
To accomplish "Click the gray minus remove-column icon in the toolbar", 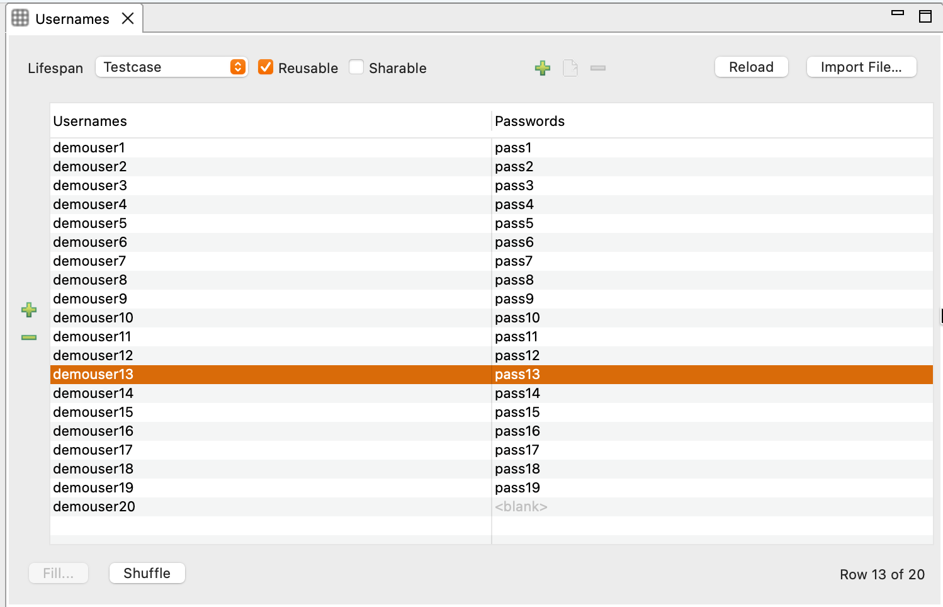I will pos(598,68).
